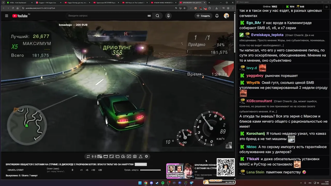Switch to the Гарри Поттер для тех tab

(x=77, y=3)
